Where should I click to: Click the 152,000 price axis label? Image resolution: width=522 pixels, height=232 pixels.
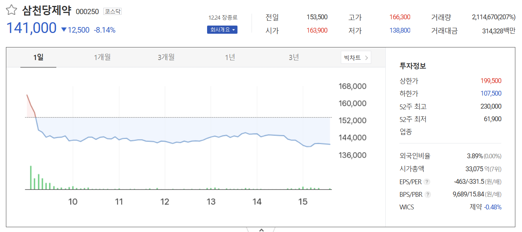pos(352,120)
